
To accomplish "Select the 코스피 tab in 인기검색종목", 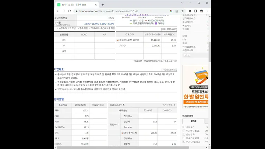I will tap(194, 121).
